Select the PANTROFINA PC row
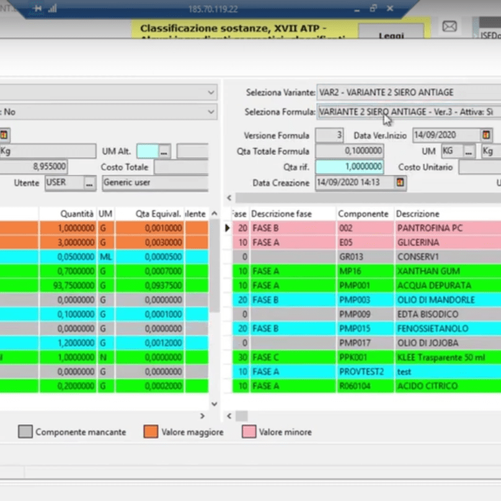 [366, 228]
